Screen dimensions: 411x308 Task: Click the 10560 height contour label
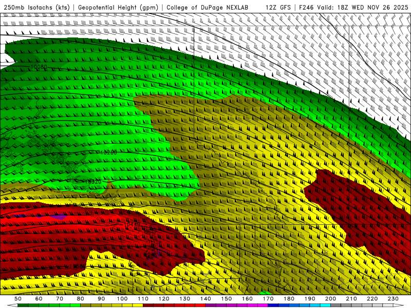(78, 266)
